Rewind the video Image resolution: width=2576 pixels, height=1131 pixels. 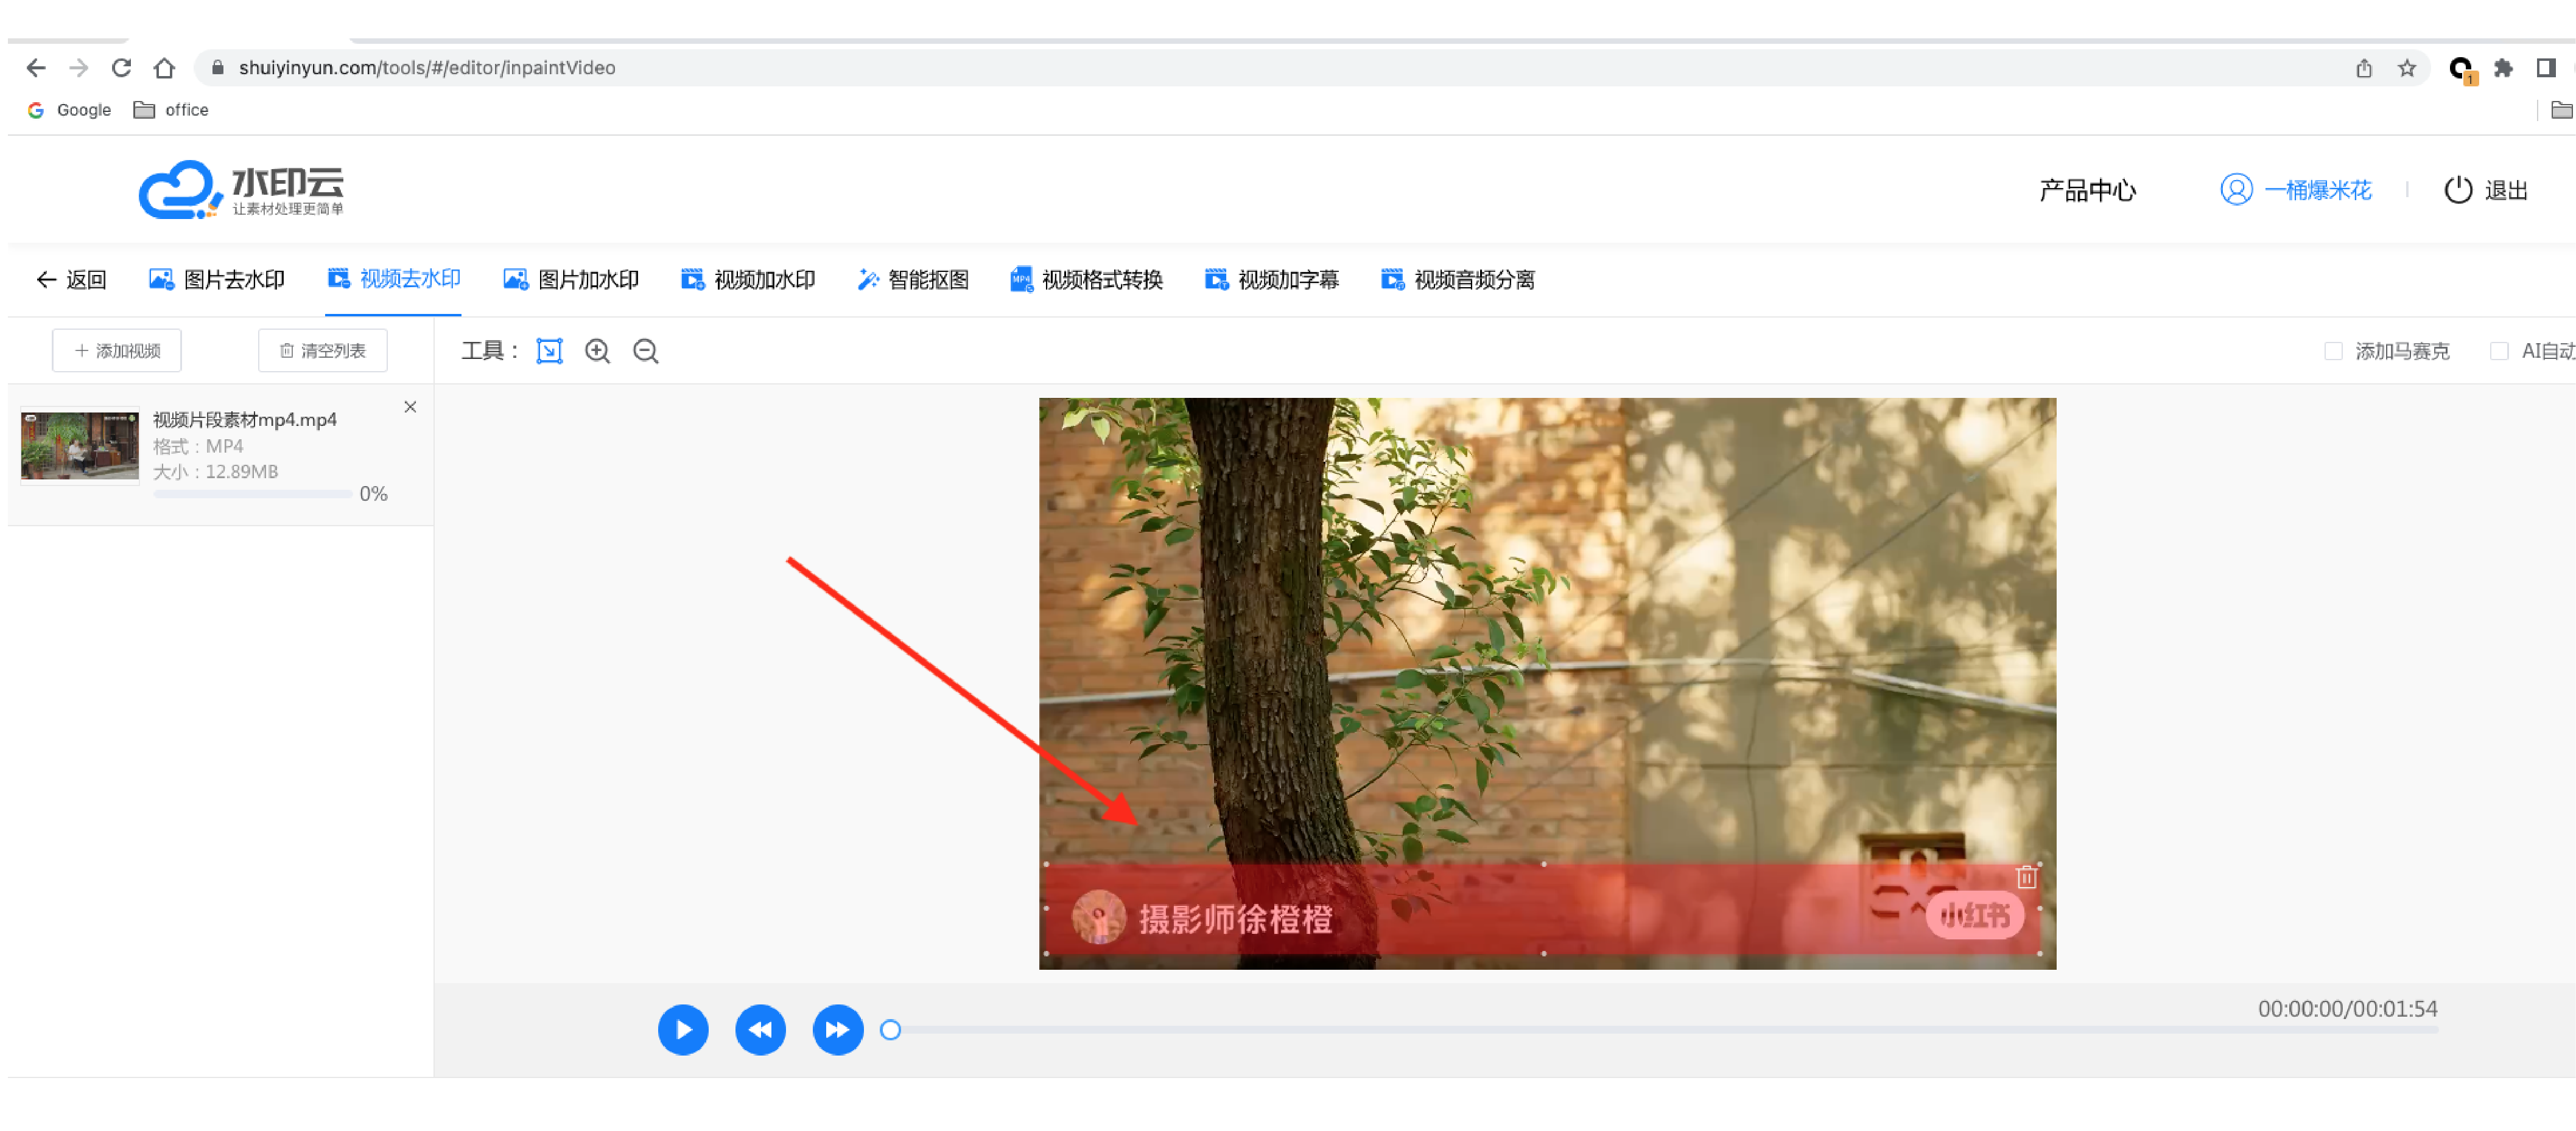[x=760, y=1030]
